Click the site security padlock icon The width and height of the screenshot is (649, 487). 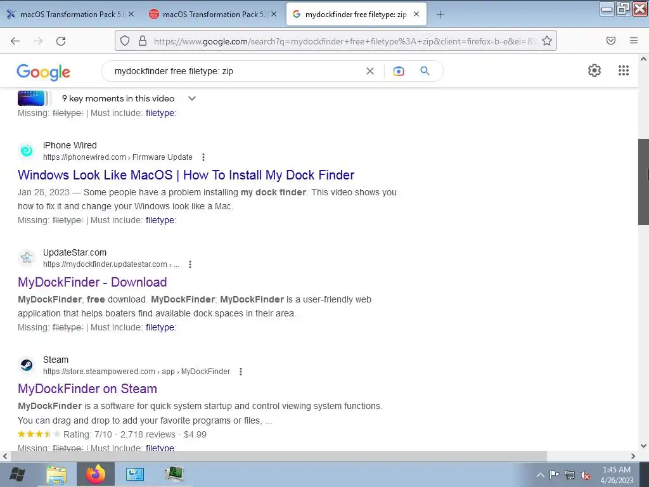pyautogui.click(x=143, y=41)
